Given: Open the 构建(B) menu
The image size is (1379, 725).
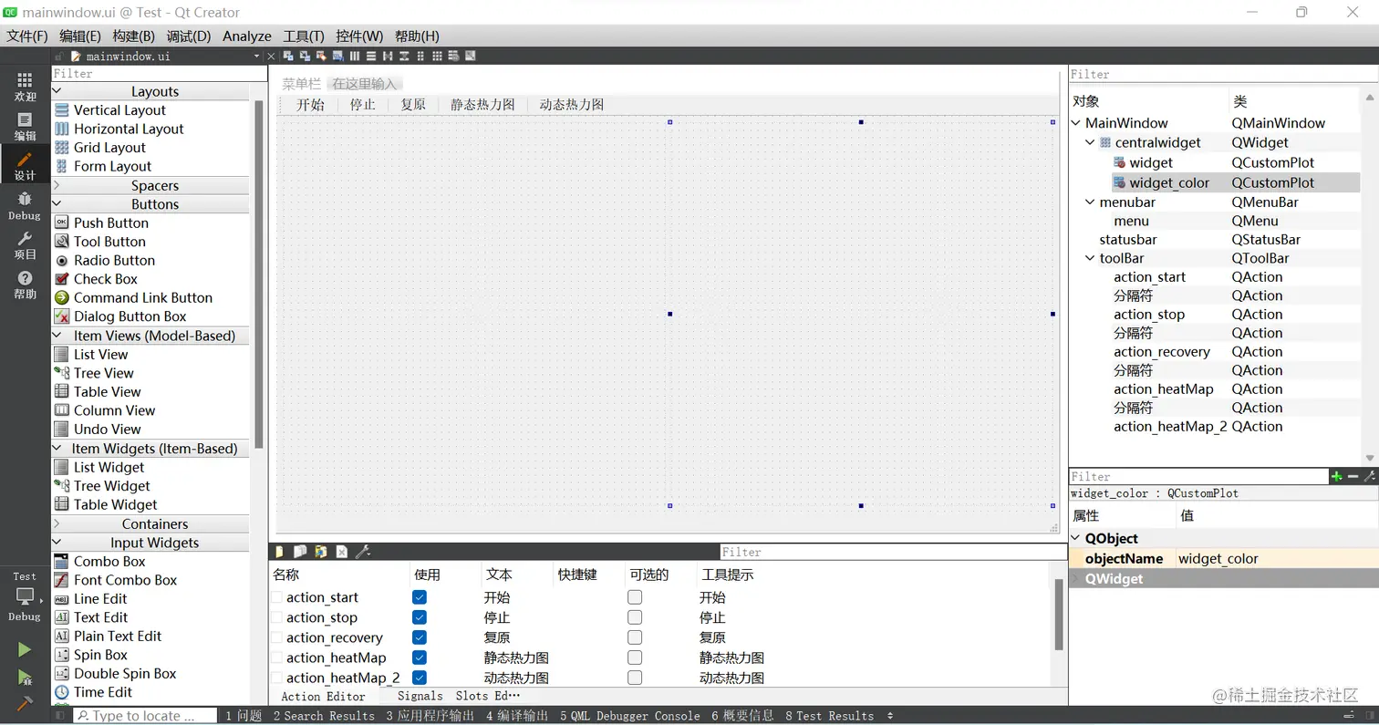Looking at the screenshot, I should tap(134, 36).
